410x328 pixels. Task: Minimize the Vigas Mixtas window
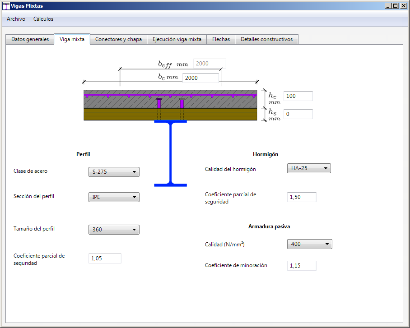coord(388,6)
